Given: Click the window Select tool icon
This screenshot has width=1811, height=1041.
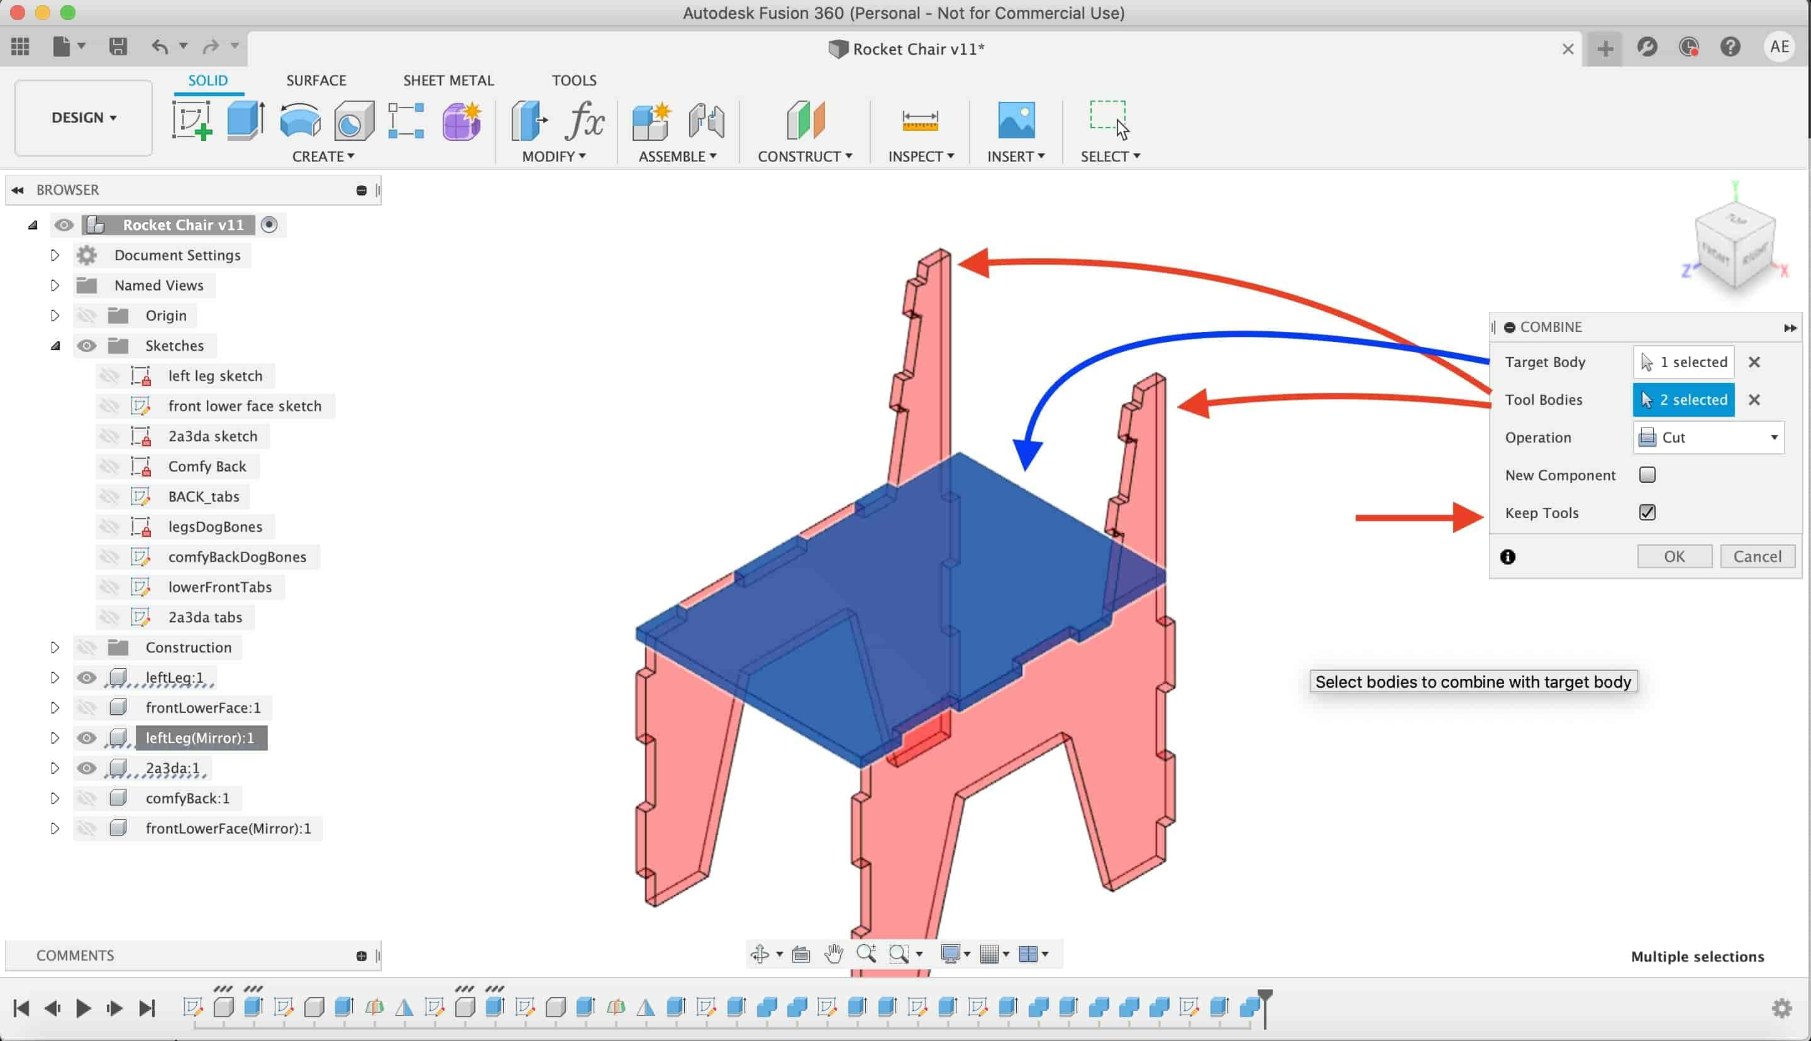Looking at the screenshot, I should pyautogui.click(x=1109, y=119).
